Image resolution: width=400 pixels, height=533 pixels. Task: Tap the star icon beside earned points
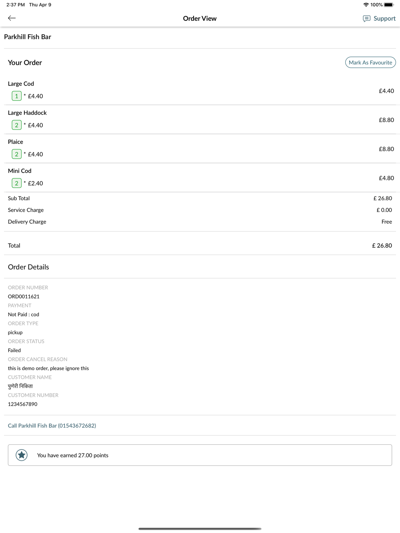click(x=22, y=455)
